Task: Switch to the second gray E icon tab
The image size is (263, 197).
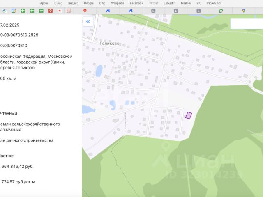Action: [x=176, y=11]
